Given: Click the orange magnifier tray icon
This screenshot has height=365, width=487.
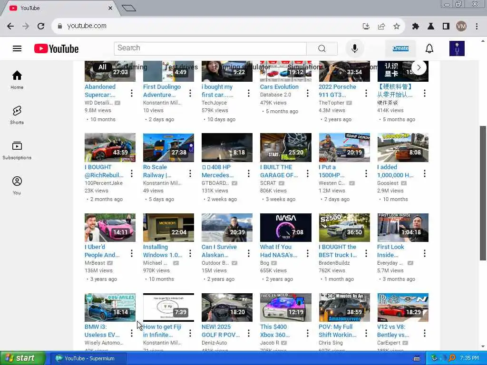Looking at the screenshot, I should (452, 358).
